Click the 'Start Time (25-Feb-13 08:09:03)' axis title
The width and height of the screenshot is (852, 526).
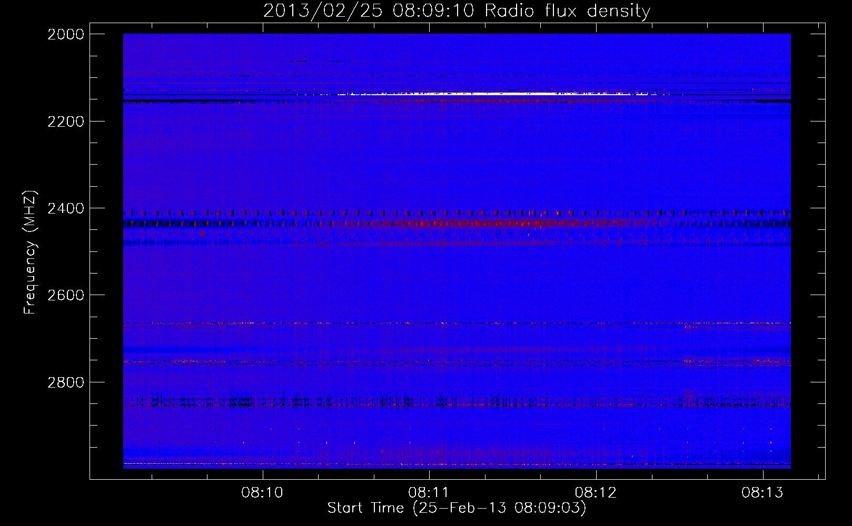click(457, 508)
